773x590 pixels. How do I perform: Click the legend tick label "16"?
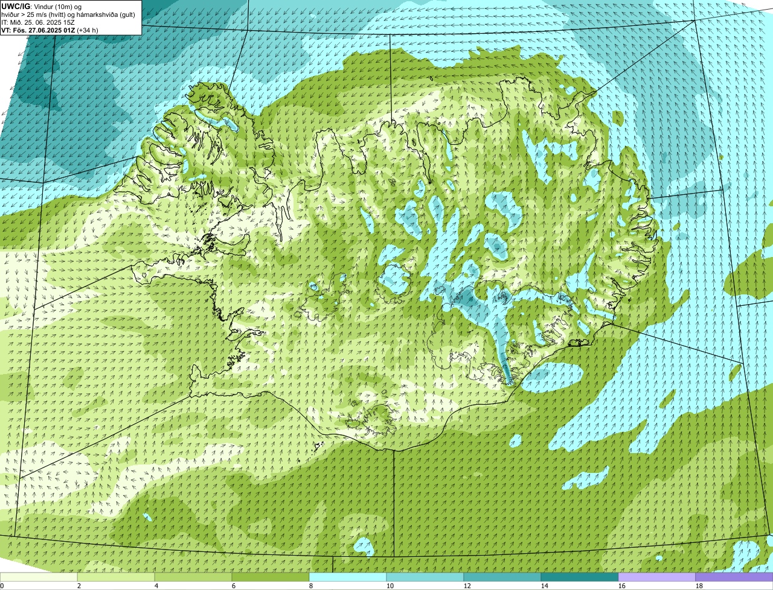[622, 586]
